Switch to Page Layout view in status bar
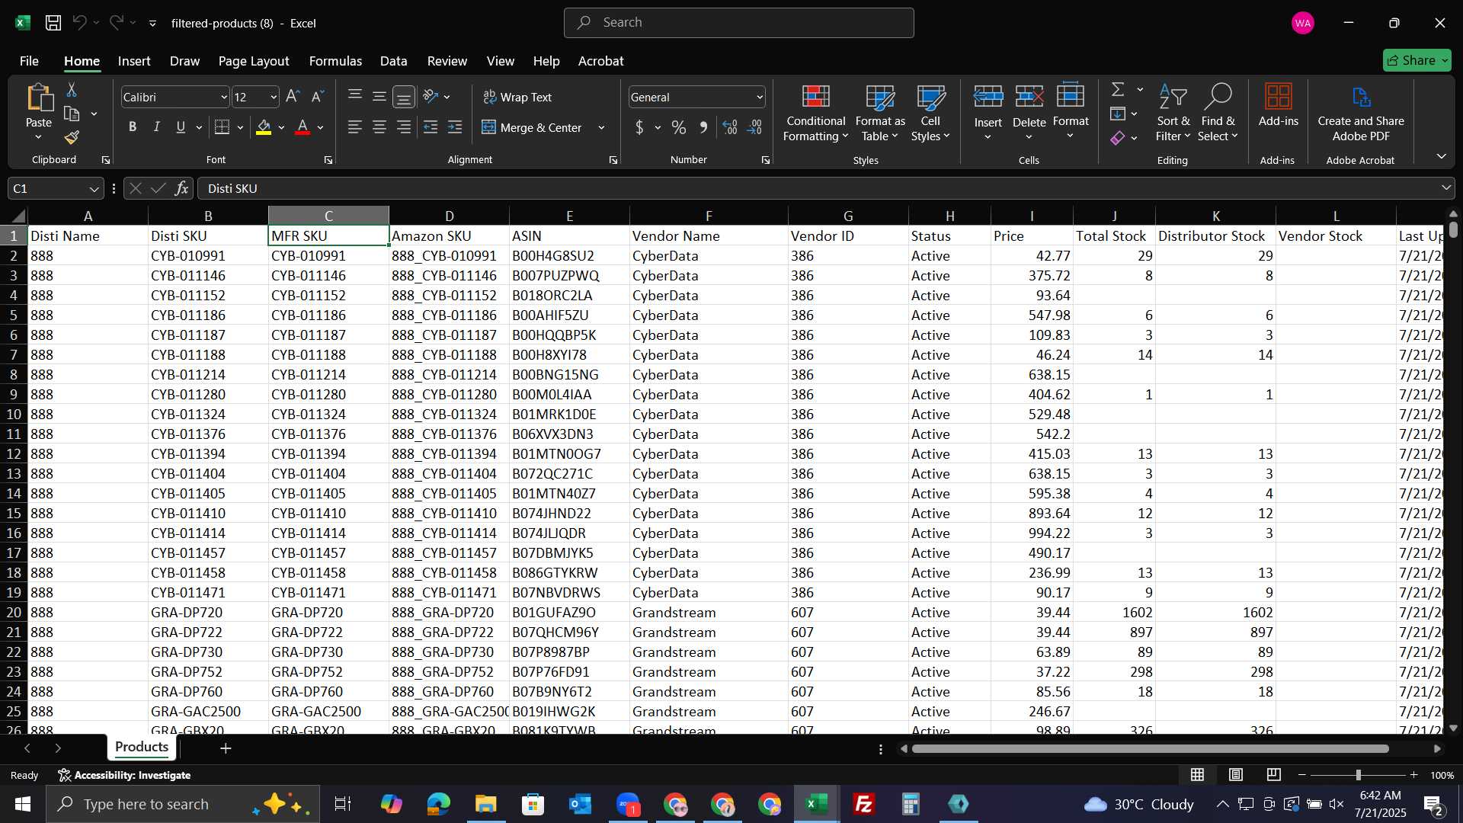Image resolution: width=1463 pixels, height=823 pixels. tap(1236, 775)
